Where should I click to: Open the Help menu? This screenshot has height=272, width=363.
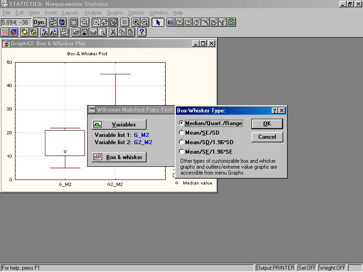178,13
